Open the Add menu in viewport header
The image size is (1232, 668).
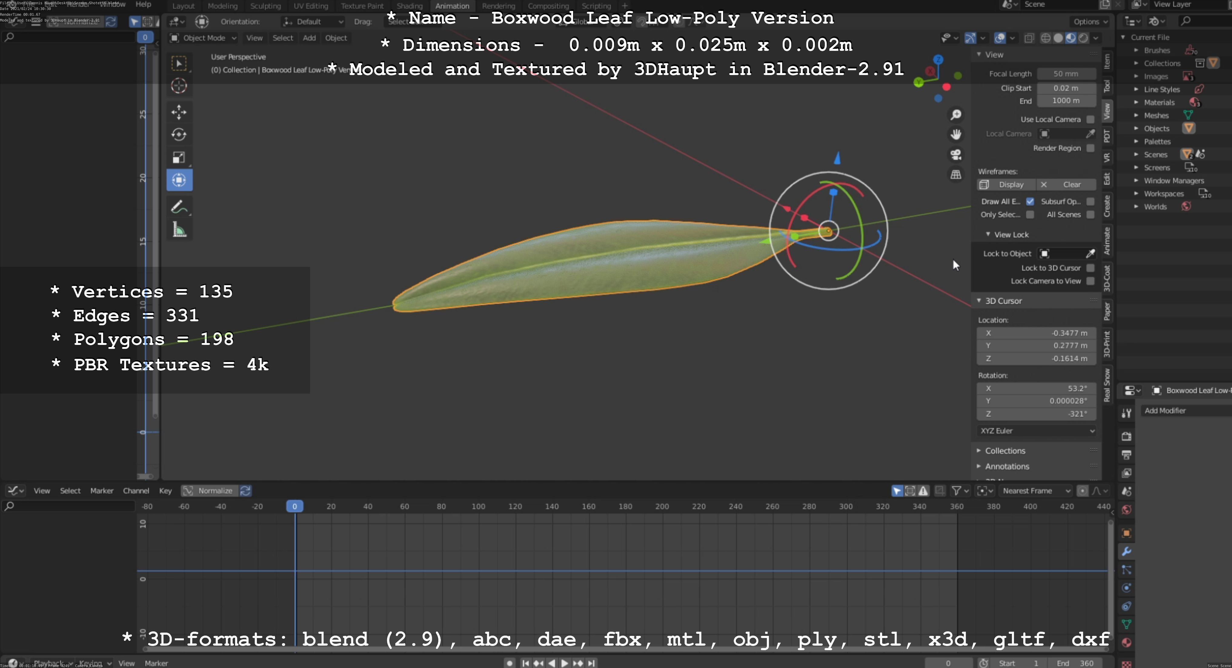point(309,38)
